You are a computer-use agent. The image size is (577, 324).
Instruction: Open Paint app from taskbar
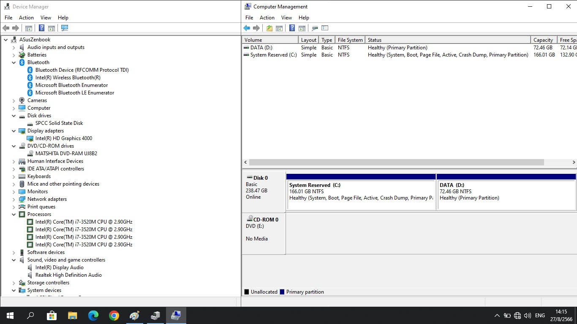134,316
